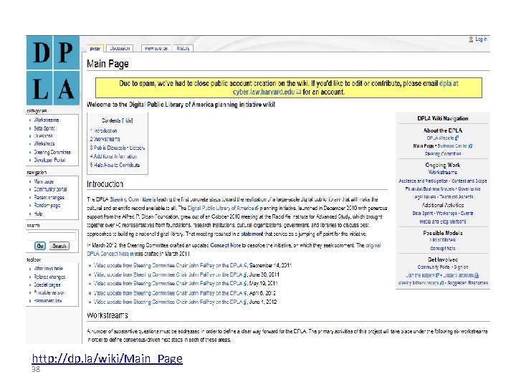Collapse the Contents box via hide
This screenshot has height=387, width=516.
pos(127,121)
